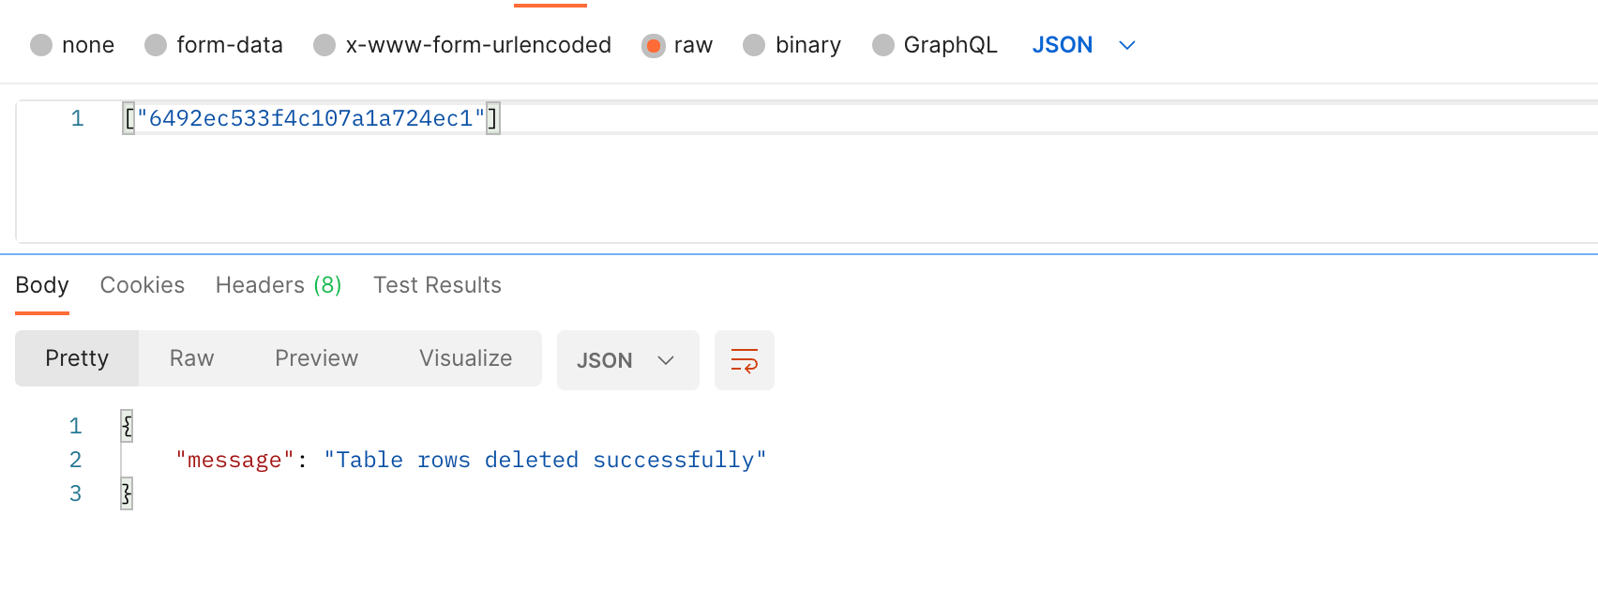Switch response view to Raw
Image resolution: width=1598 pixels, height=591 pixels.
coord(191,357)
